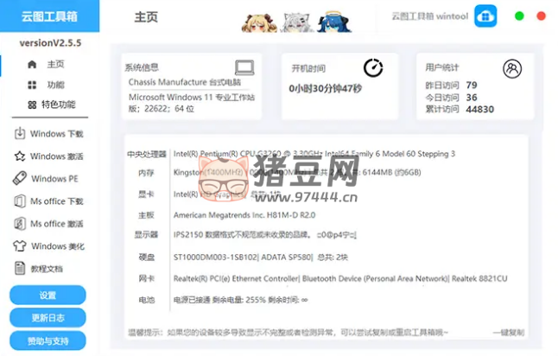Click the 显示器 IPS2150 row

[x=245, y=235]
